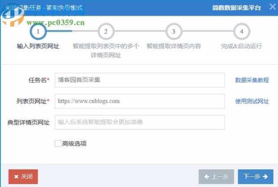Click the 智能提取列表页中的多个详情页网址 step label
Viewport: 278px width, 187px height.
pos(106,51)
